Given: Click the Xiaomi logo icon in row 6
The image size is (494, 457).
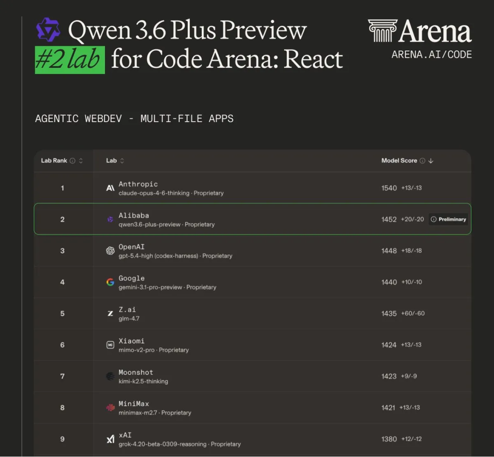Looking at the screenshot, I should [x=110, y=345].
